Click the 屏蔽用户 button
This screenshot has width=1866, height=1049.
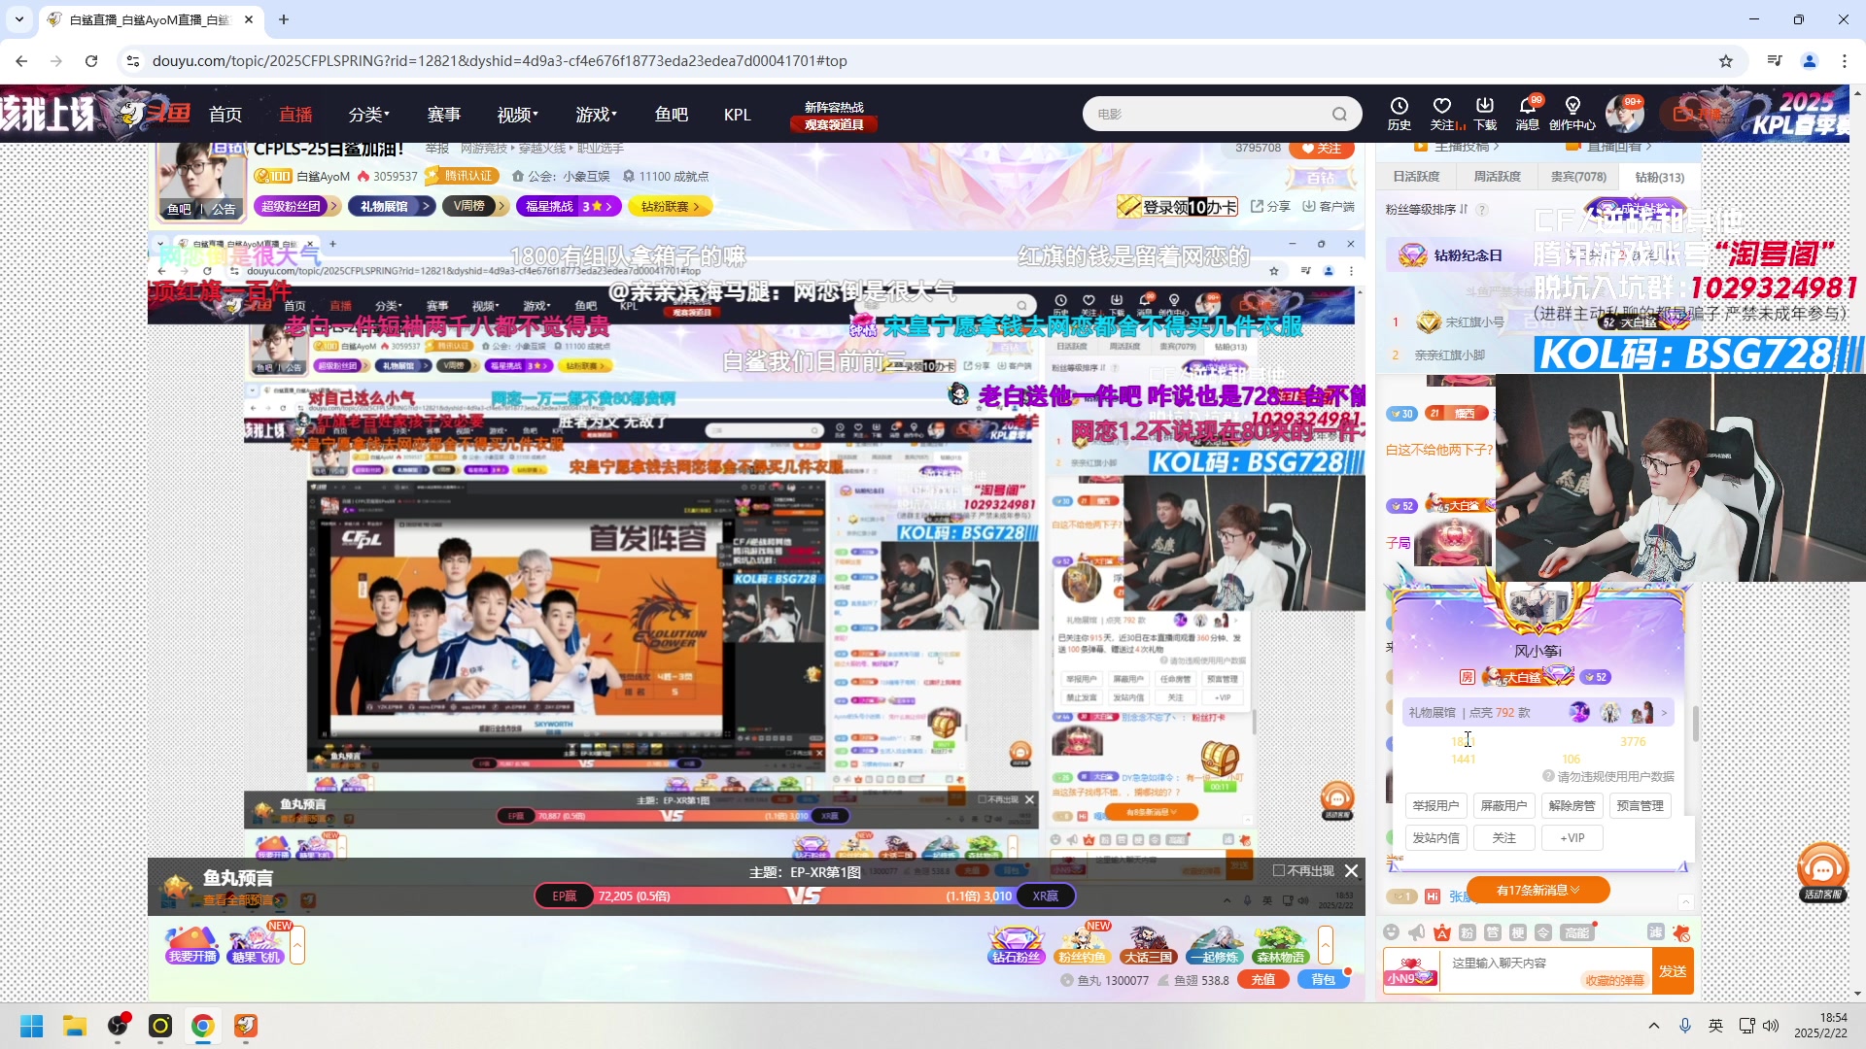point(1503,806)
